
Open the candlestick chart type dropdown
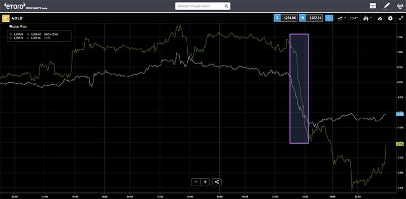click(x=367, y=18)
